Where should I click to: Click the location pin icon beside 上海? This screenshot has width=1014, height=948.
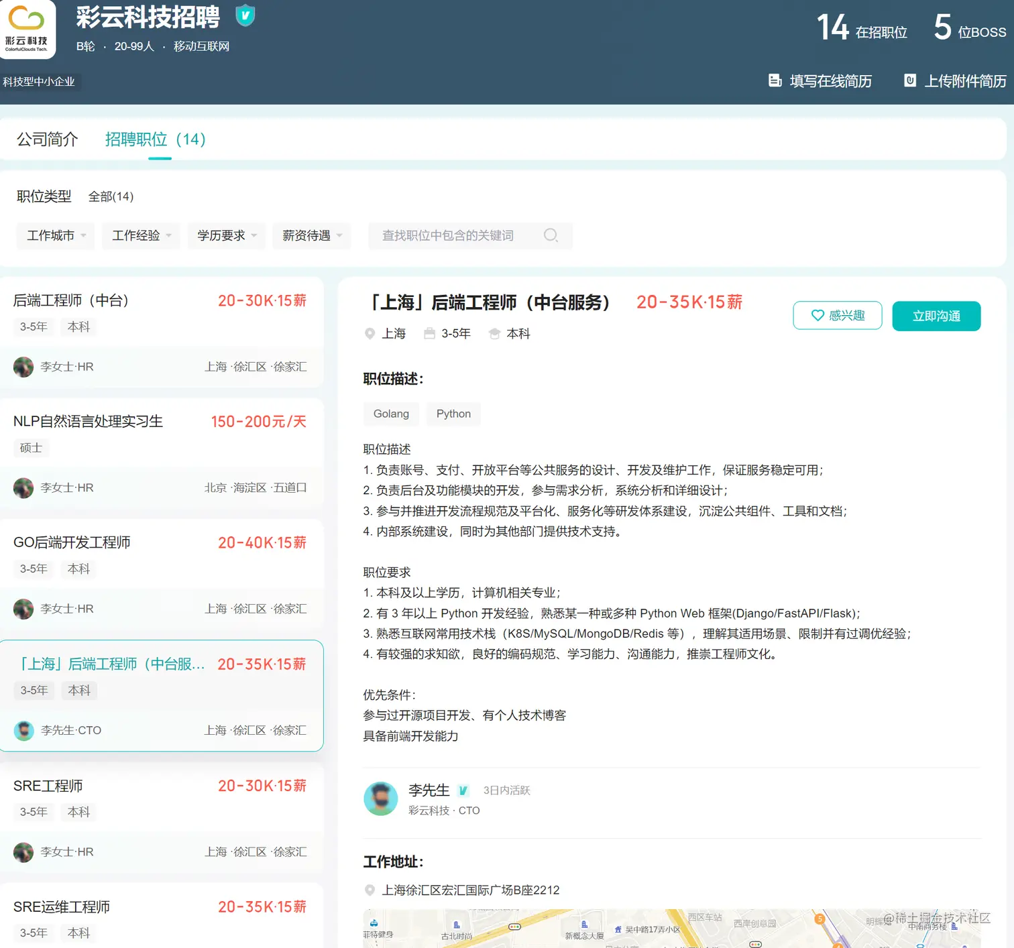(x=370, y=333)
